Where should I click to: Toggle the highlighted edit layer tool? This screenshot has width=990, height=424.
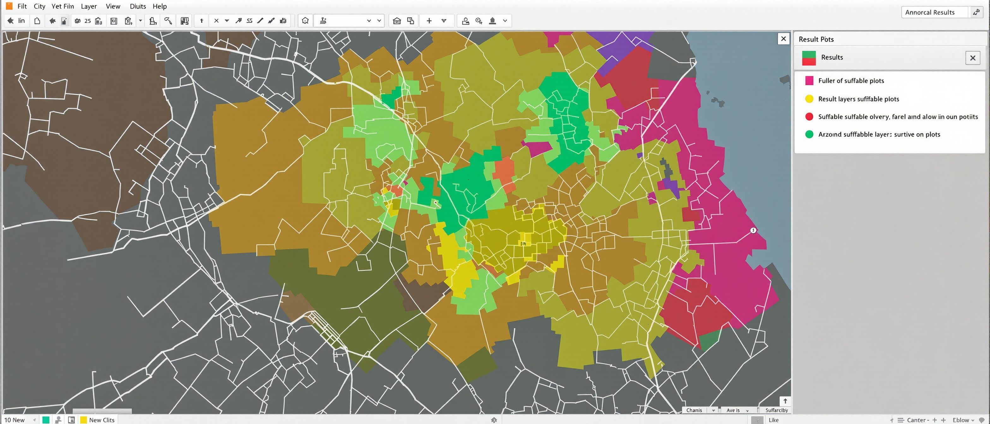click(64, 21)
